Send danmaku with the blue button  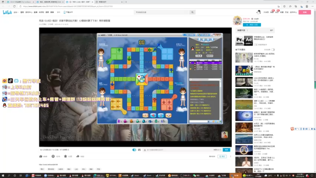tap(226, 150)
